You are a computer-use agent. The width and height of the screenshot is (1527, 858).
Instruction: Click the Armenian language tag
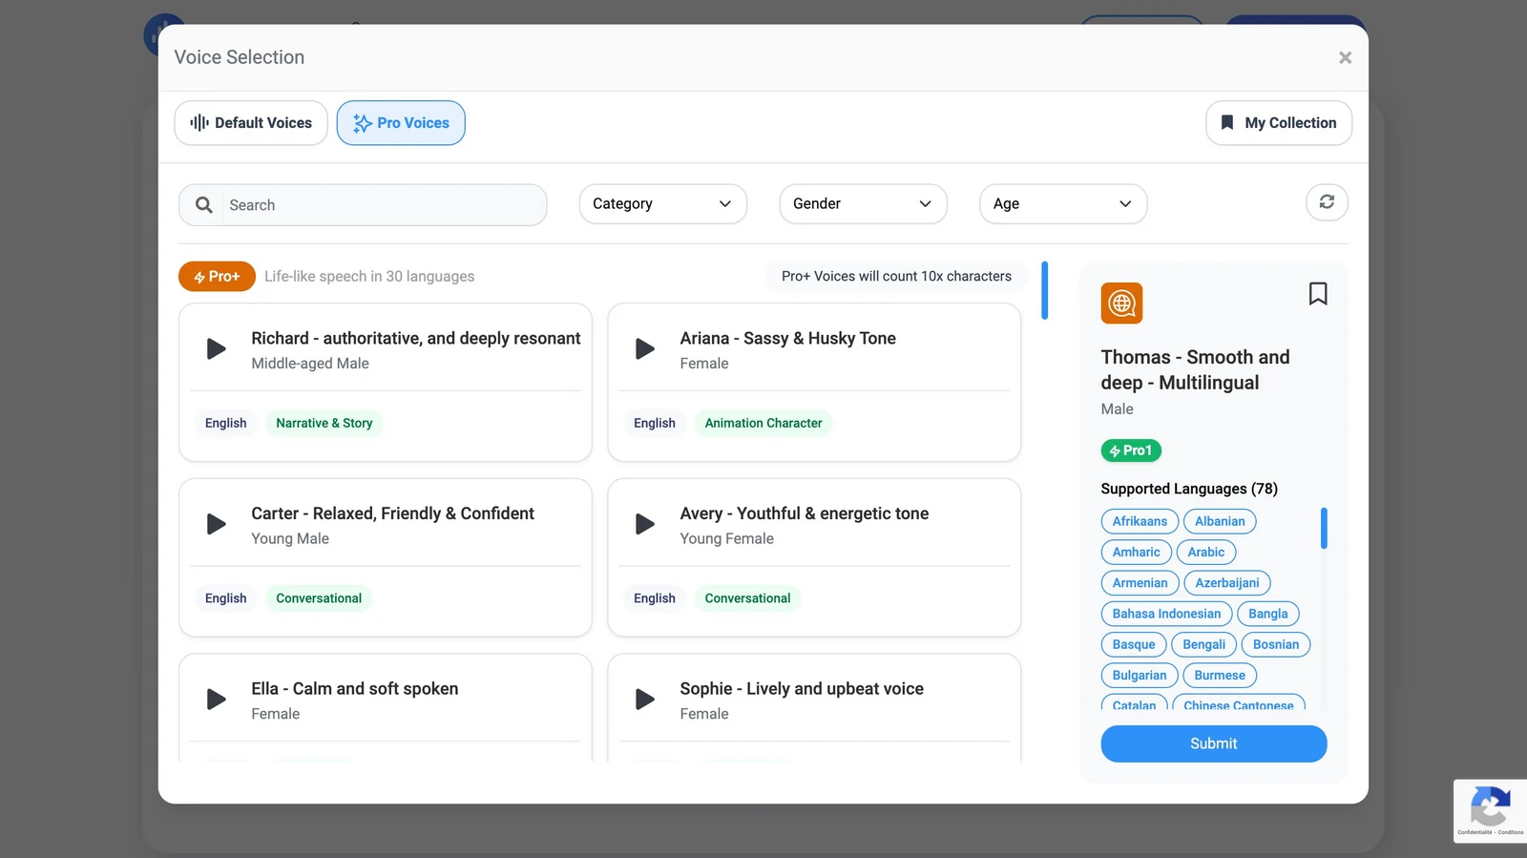[x=1140, y=583]
